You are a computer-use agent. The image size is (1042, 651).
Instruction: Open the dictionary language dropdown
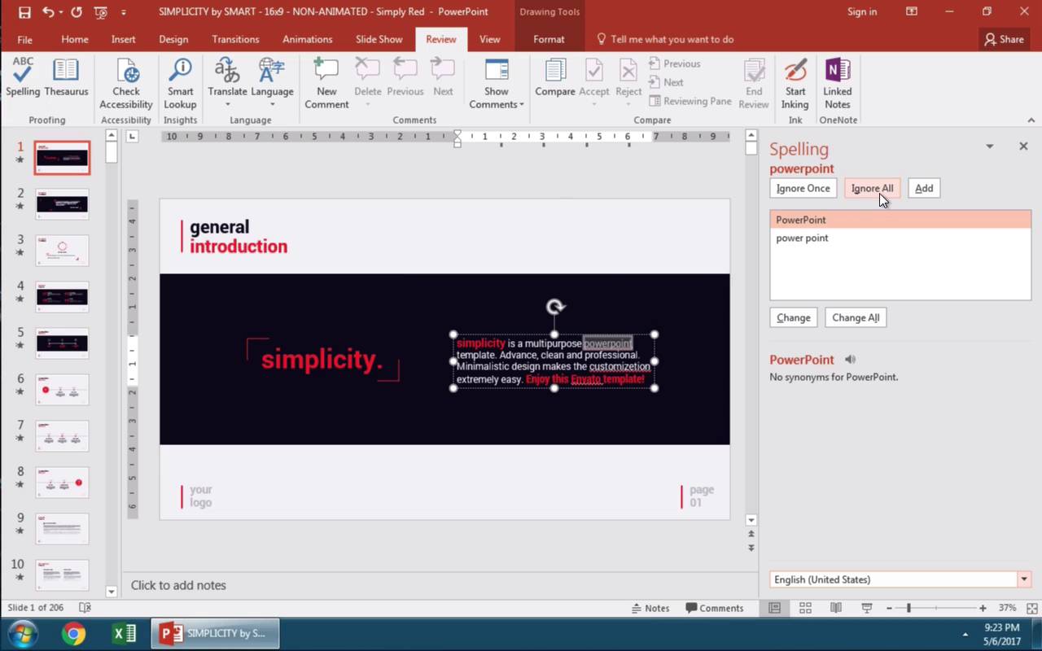coord(1024,579)
